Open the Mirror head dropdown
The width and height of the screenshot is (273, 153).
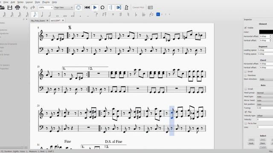pos(265,100)
